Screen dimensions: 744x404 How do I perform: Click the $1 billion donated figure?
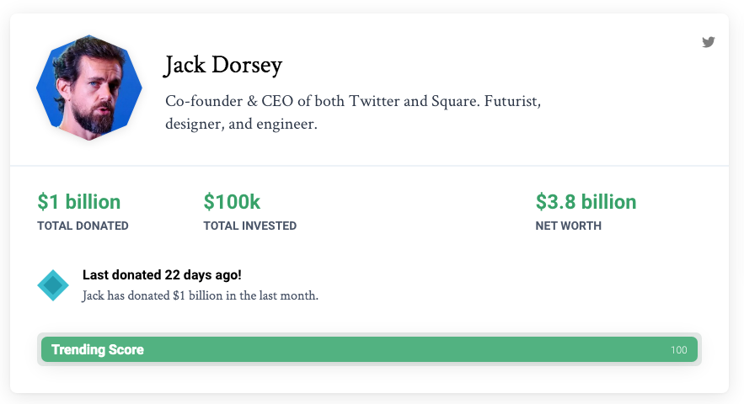[79, 202]
